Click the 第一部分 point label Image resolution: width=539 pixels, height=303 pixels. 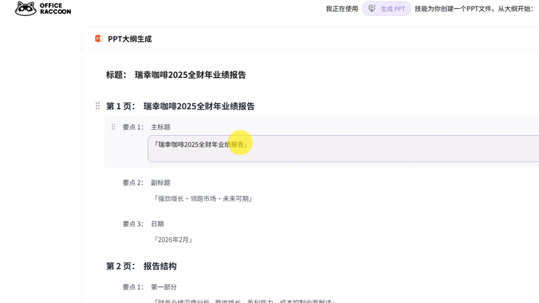click(x=150, y=288)
